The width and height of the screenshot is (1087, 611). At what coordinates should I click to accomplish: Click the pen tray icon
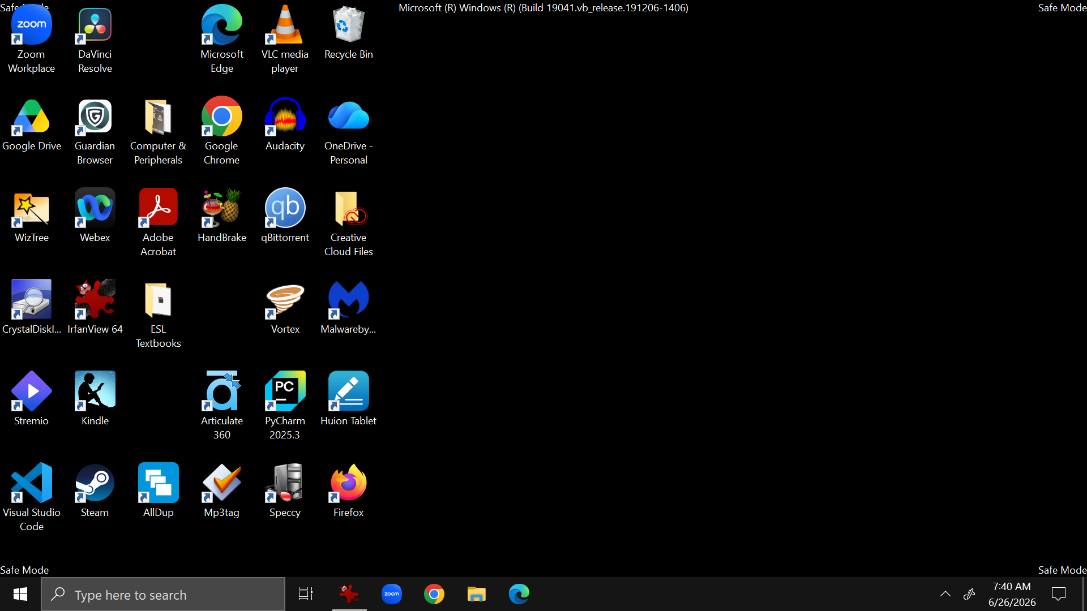pos(969,594)
